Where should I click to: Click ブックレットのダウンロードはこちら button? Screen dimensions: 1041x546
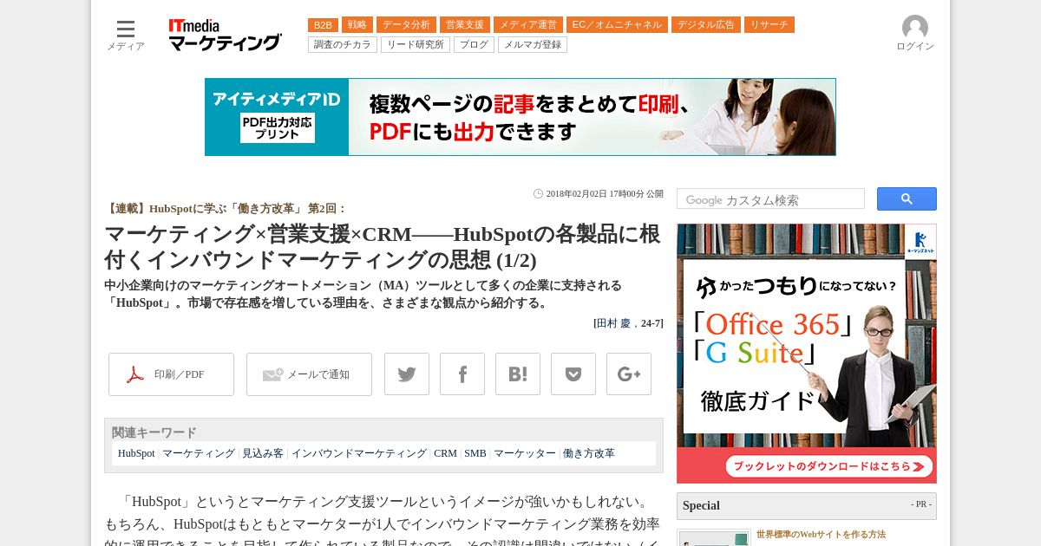coord(829,466)
